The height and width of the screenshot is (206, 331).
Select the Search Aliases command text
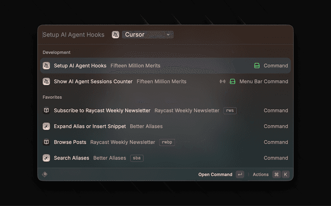pos(71,158)
